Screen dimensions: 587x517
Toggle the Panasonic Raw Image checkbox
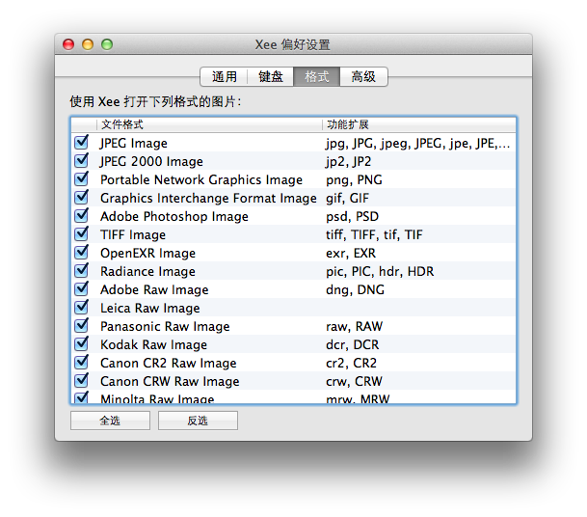click(81, 326)
